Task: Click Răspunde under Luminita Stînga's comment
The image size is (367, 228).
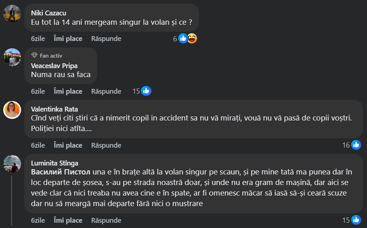Action: point(106,221)
